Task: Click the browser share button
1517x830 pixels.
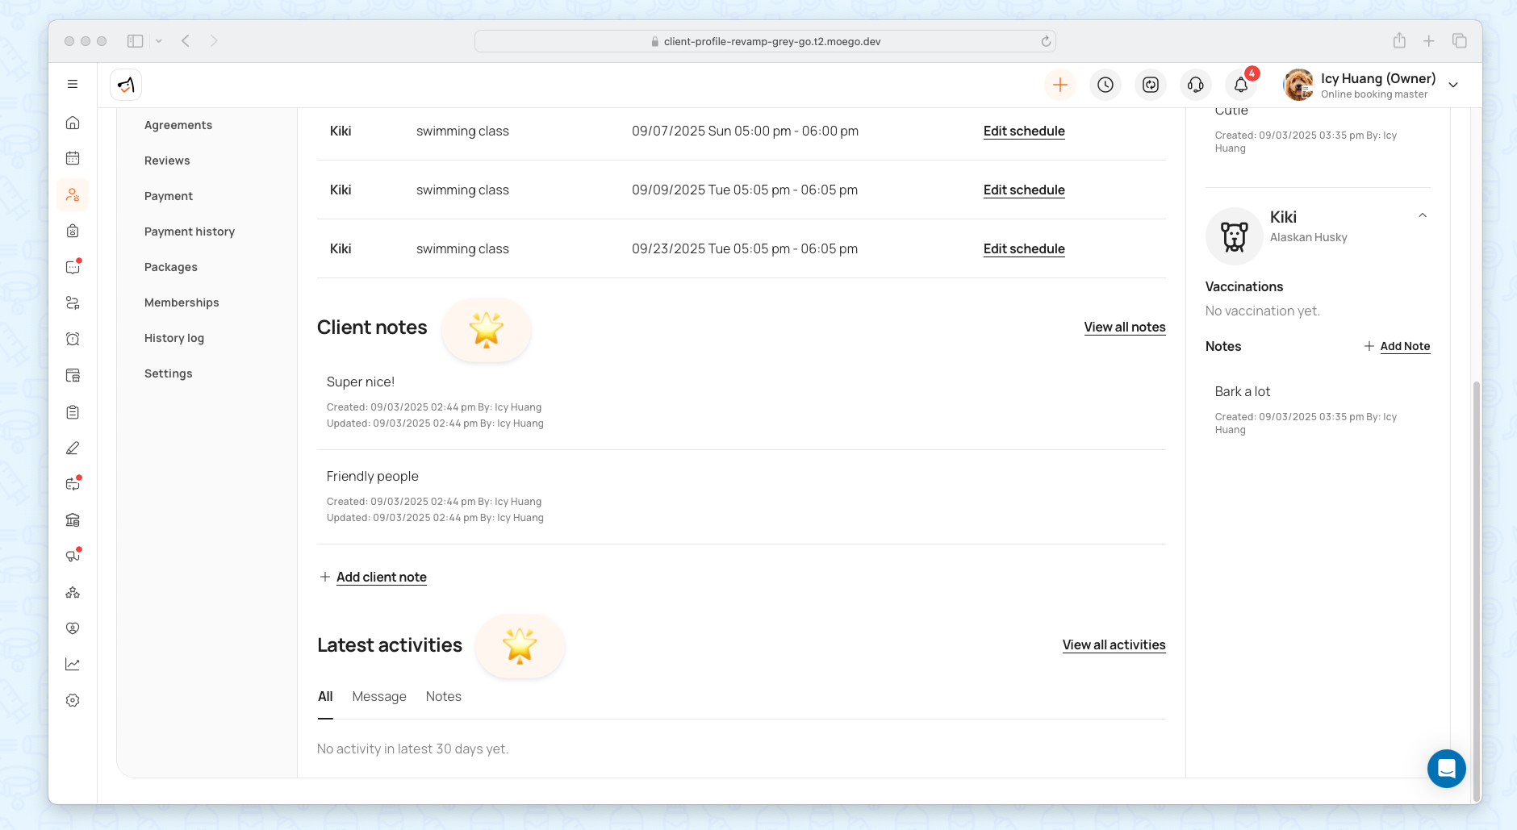Action: coord(1399,40)
